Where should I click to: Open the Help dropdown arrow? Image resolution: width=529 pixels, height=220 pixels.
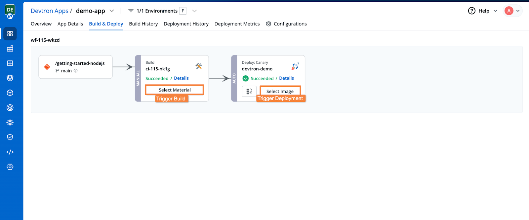[x=495, y=11]
